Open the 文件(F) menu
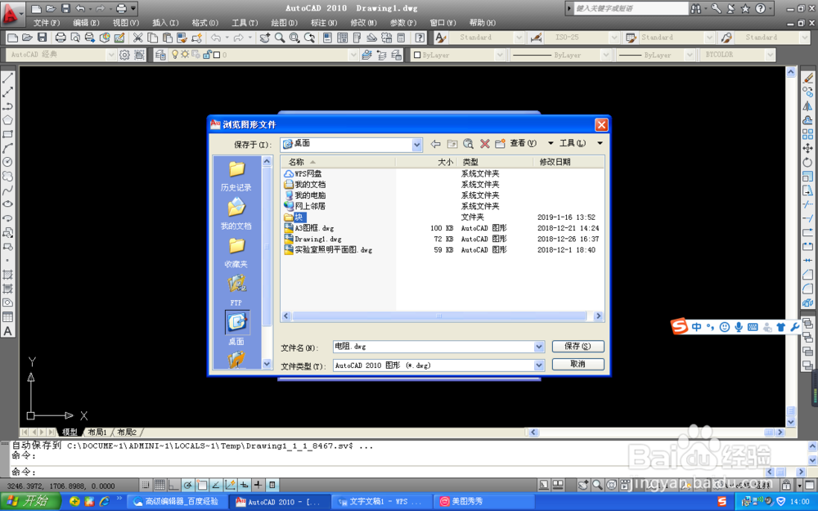Image resolution: width=818 pixels, height=511 pixels. 47,23
